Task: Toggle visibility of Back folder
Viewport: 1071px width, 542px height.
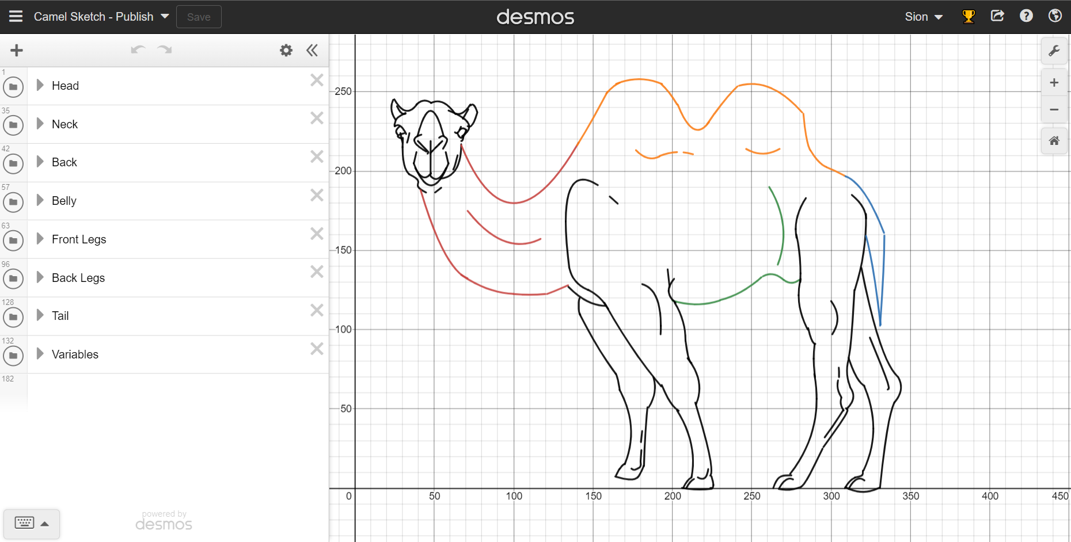Action: coord(13,163)
